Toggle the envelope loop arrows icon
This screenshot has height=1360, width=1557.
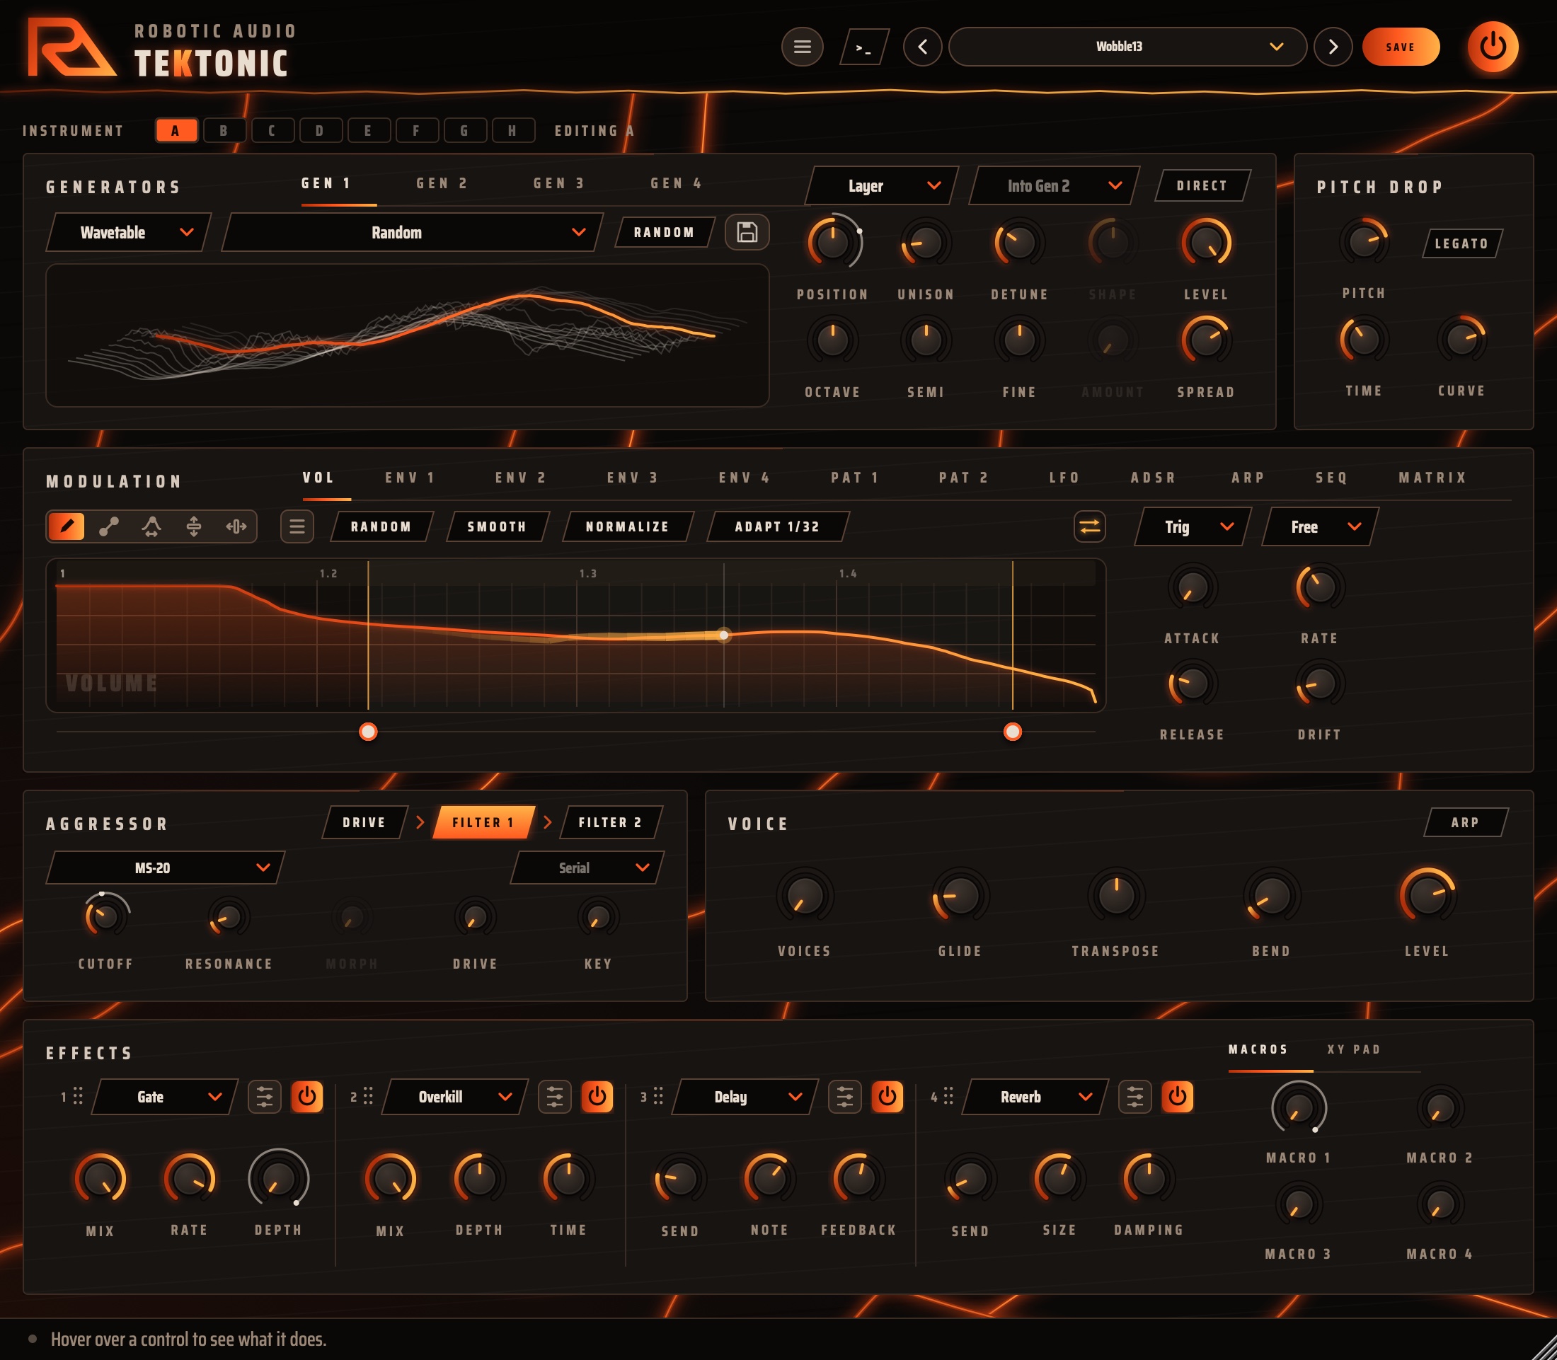pyautogui.click(x=1089, y=526)
